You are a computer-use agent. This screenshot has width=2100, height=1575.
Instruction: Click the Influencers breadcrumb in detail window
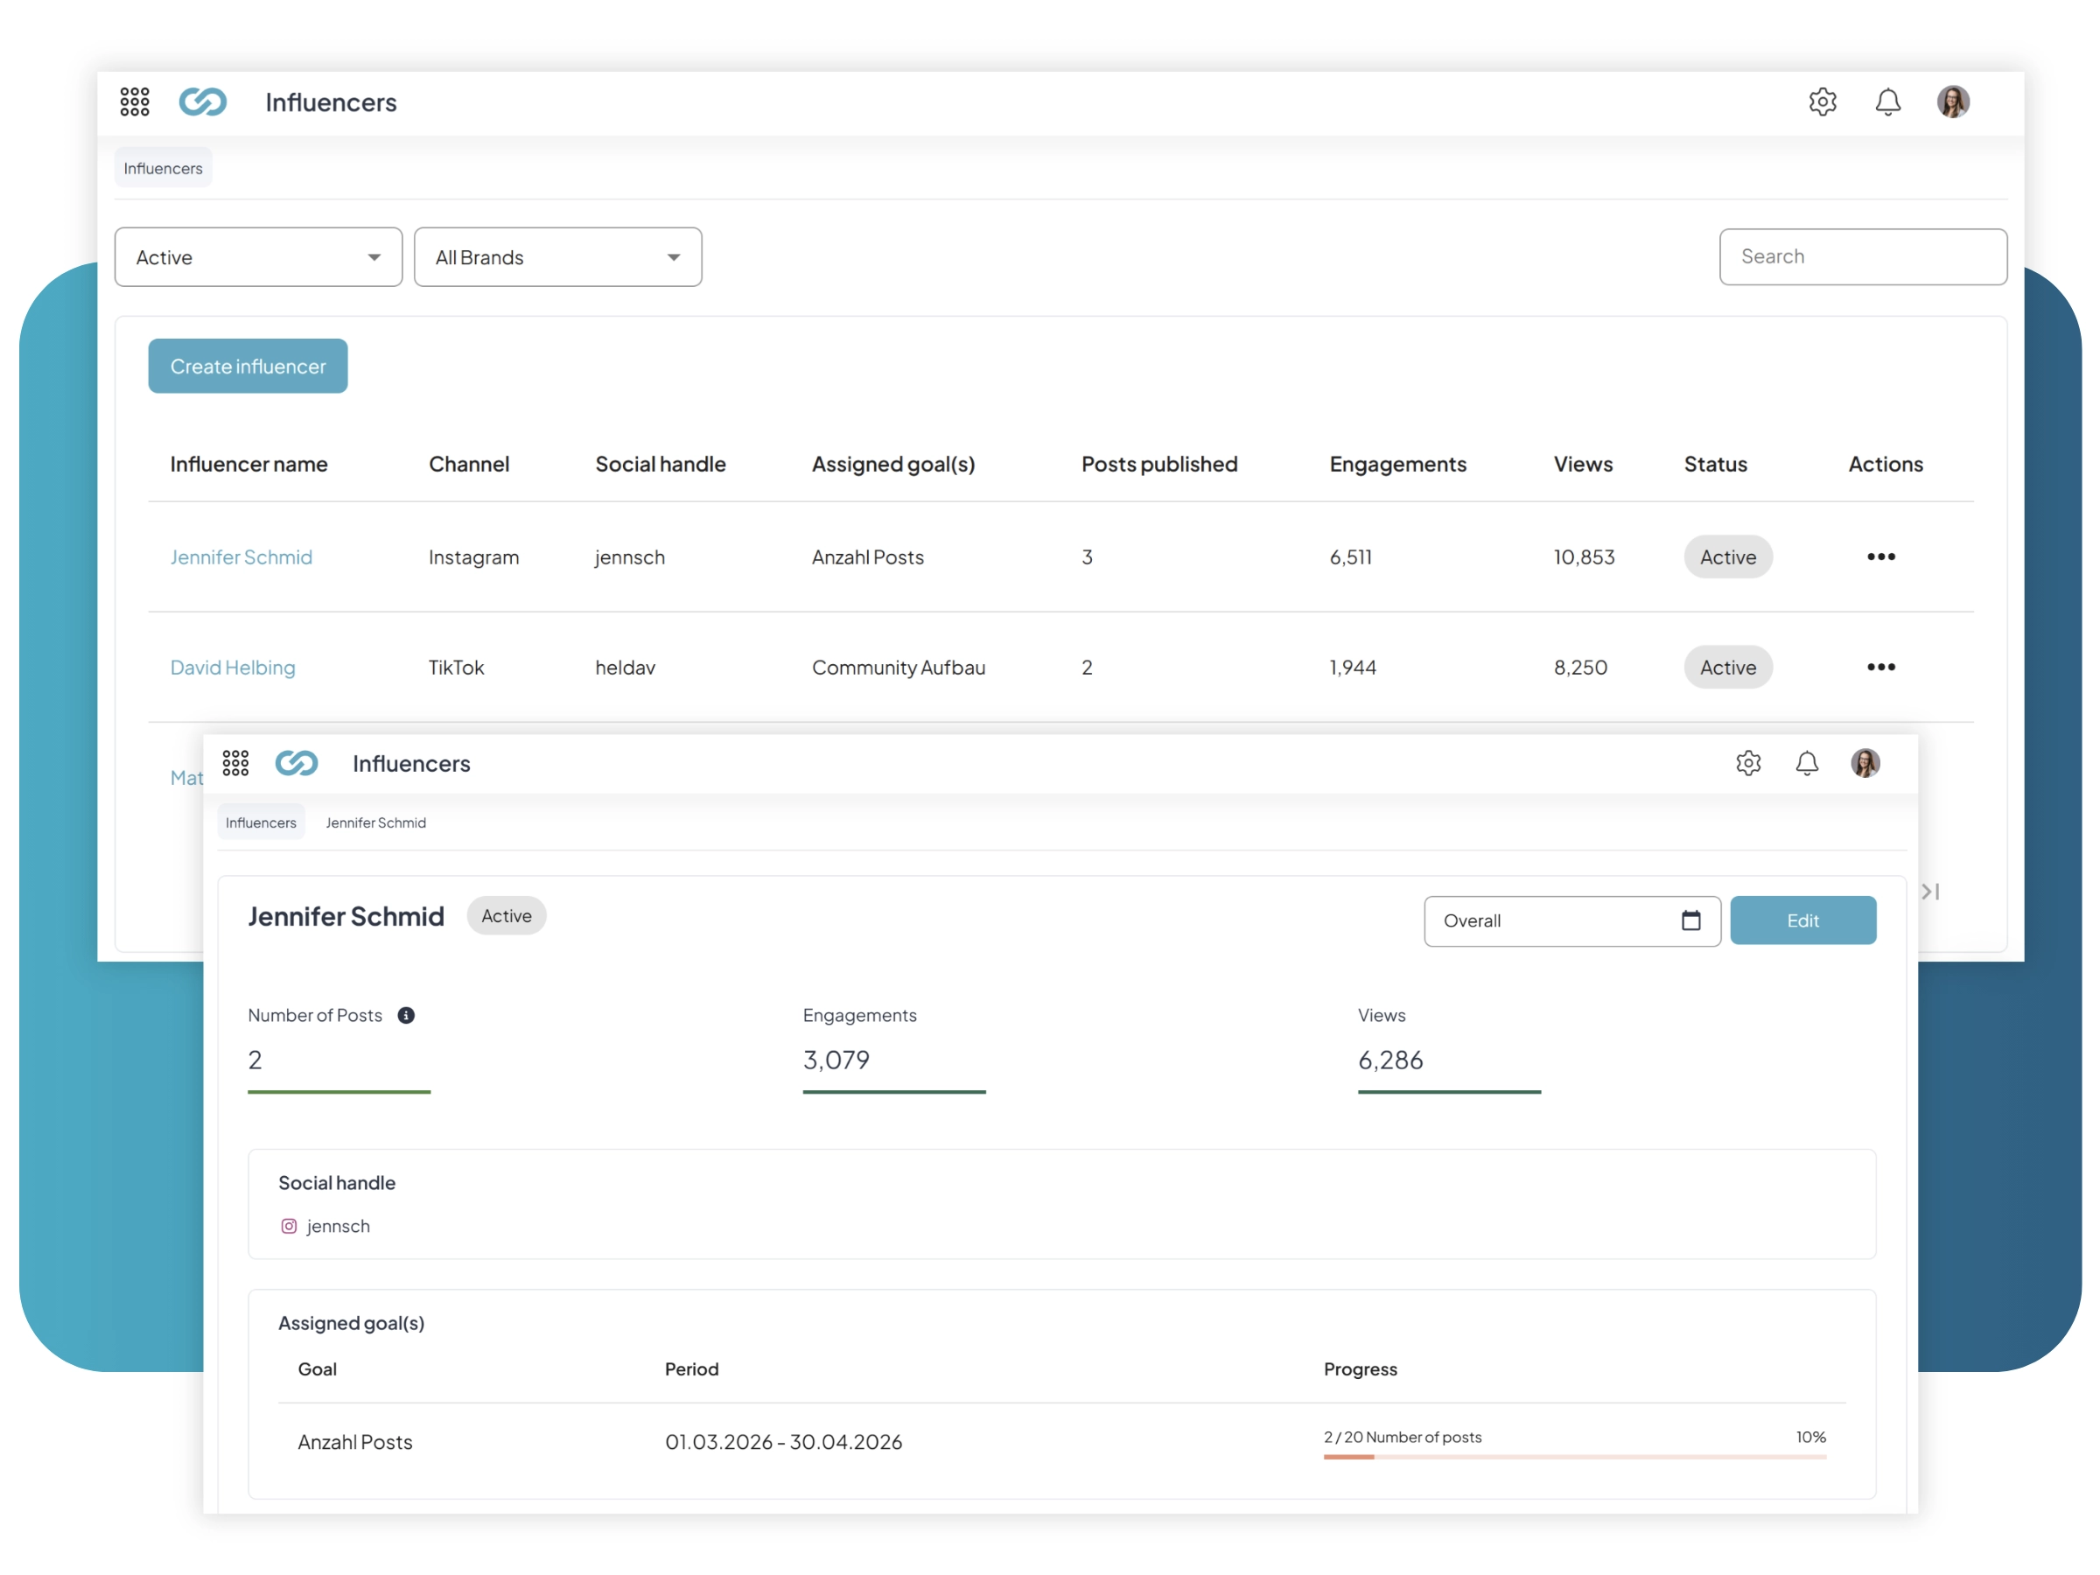point(261,822)
